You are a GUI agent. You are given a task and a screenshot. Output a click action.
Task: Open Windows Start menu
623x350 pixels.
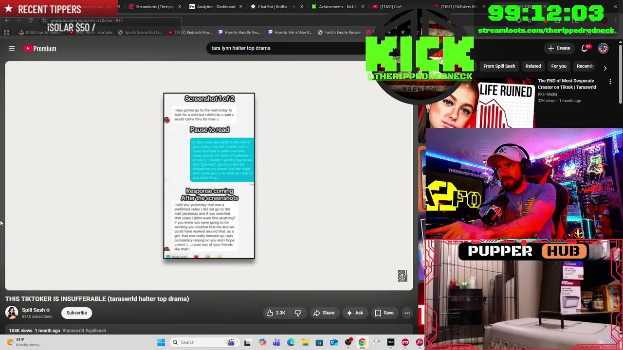click(161, 342)
